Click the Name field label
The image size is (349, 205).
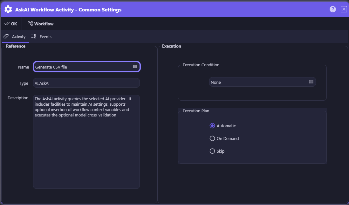pyautogui.click(x=24, y=67)
